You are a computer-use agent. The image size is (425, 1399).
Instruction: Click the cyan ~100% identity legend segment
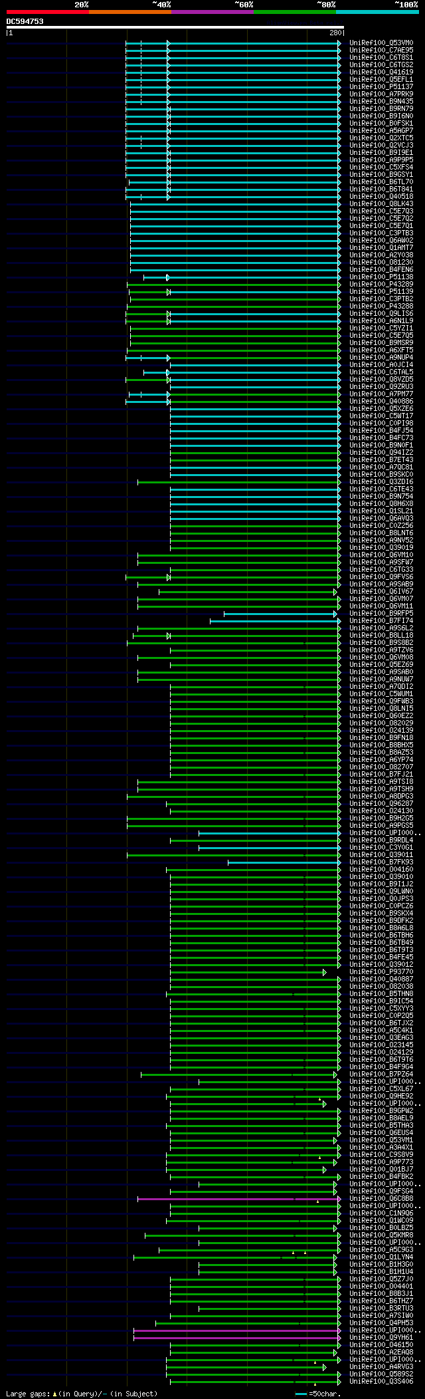[377, 12]
